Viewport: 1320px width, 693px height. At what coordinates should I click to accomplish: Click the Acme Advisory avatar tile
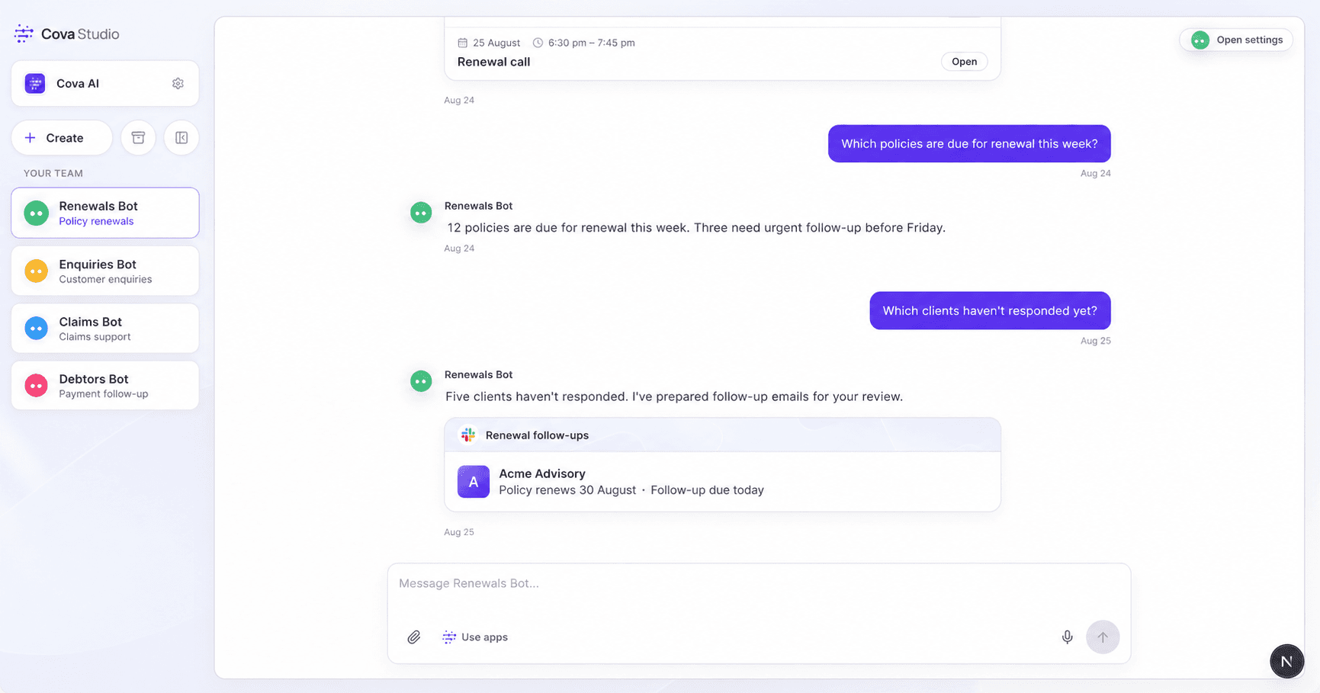point(474,482)
